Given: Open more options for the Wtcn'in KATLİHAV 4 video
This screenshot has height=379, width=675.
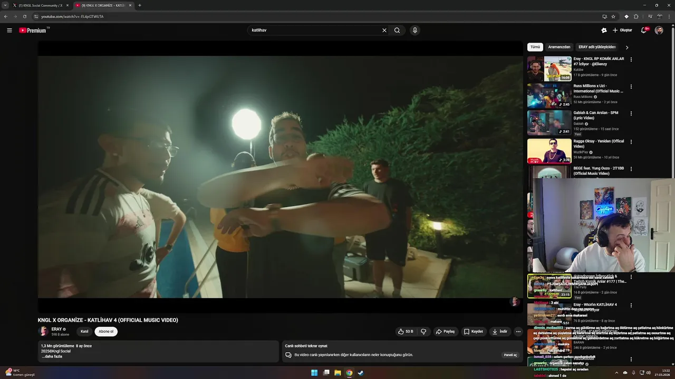Looking at the screenshot, I should tap(631, 305).
